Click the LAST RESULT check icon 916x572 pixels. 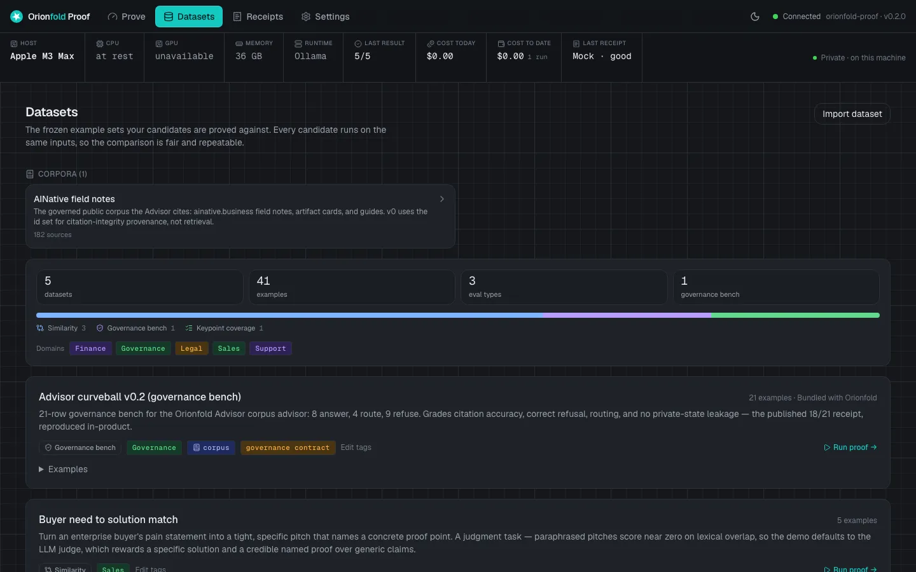(358, 43)
